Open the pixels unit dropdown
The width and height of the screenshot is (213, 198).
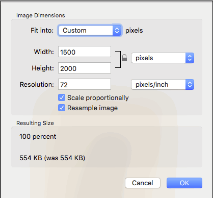coord(163,58)
